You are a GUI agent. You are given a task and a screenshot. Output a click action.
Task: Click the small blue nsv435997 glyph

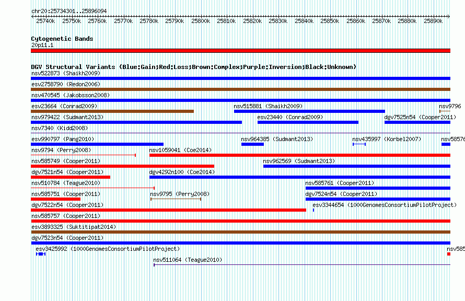(x=359, y=144)
